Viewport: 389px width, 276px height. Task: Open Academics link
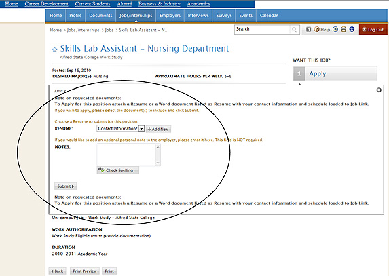pyautogui.click(x=198, y=4)
